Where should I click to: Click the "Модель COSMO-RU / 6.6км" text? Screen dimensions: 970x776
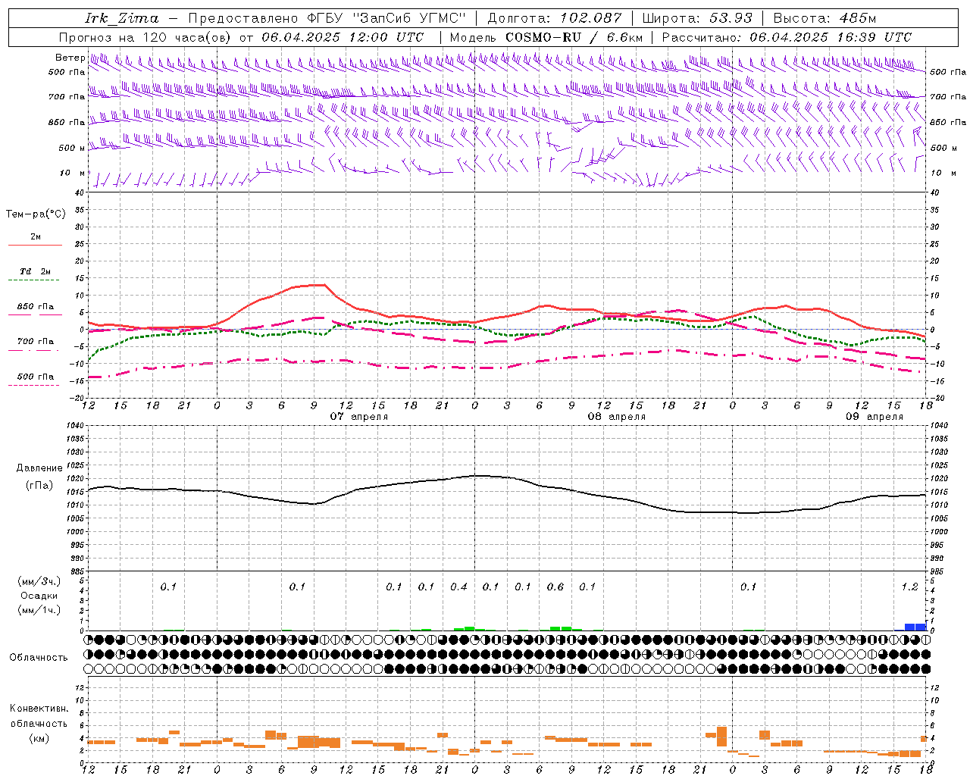[x=546, y=37]
